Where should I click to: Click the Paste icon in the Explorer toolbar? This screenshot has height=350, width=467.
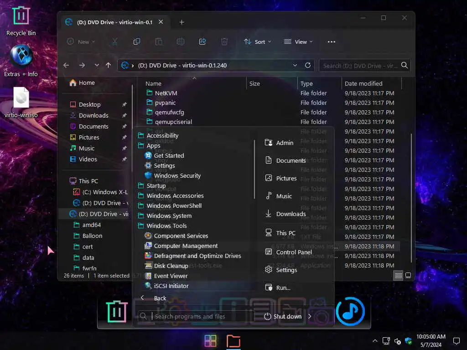pyautogui.click(x=159, y=41)
